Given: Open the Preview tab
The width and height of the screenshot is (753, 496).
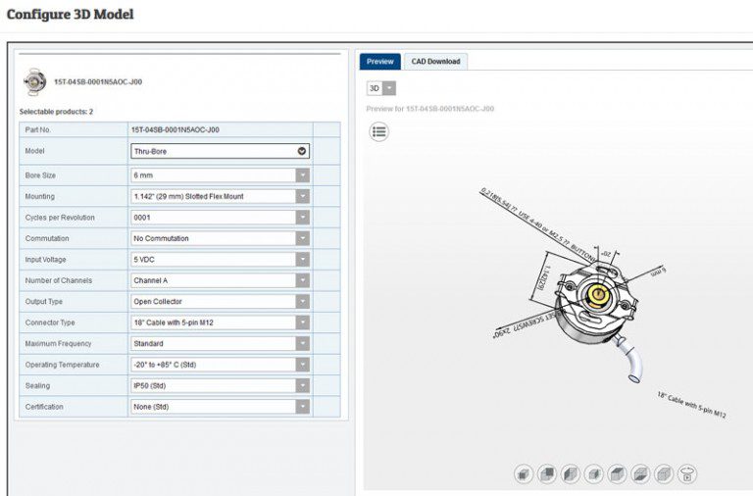Looking at the screenshot, I should tap(379, 62).
